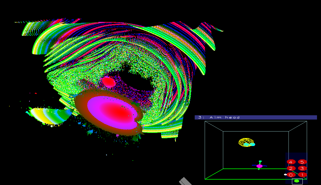Click the magenta ellipse in the wireframe room
Image resolution: width=321 pixels, height=185 pixels.
[x=259, y=166]
